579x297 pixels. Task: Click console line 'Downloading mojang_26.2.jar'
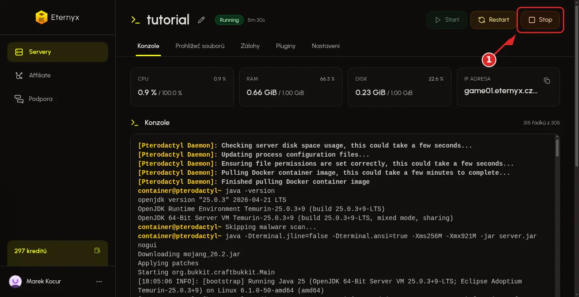pyautogui.click(x=189, y=254)
